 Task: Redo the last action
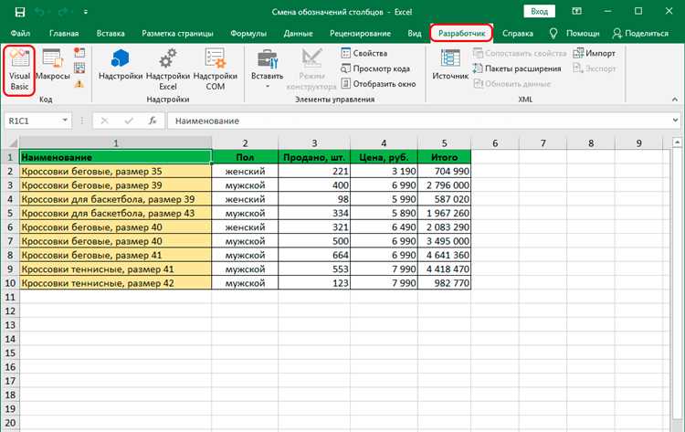[x=63, y=12]
